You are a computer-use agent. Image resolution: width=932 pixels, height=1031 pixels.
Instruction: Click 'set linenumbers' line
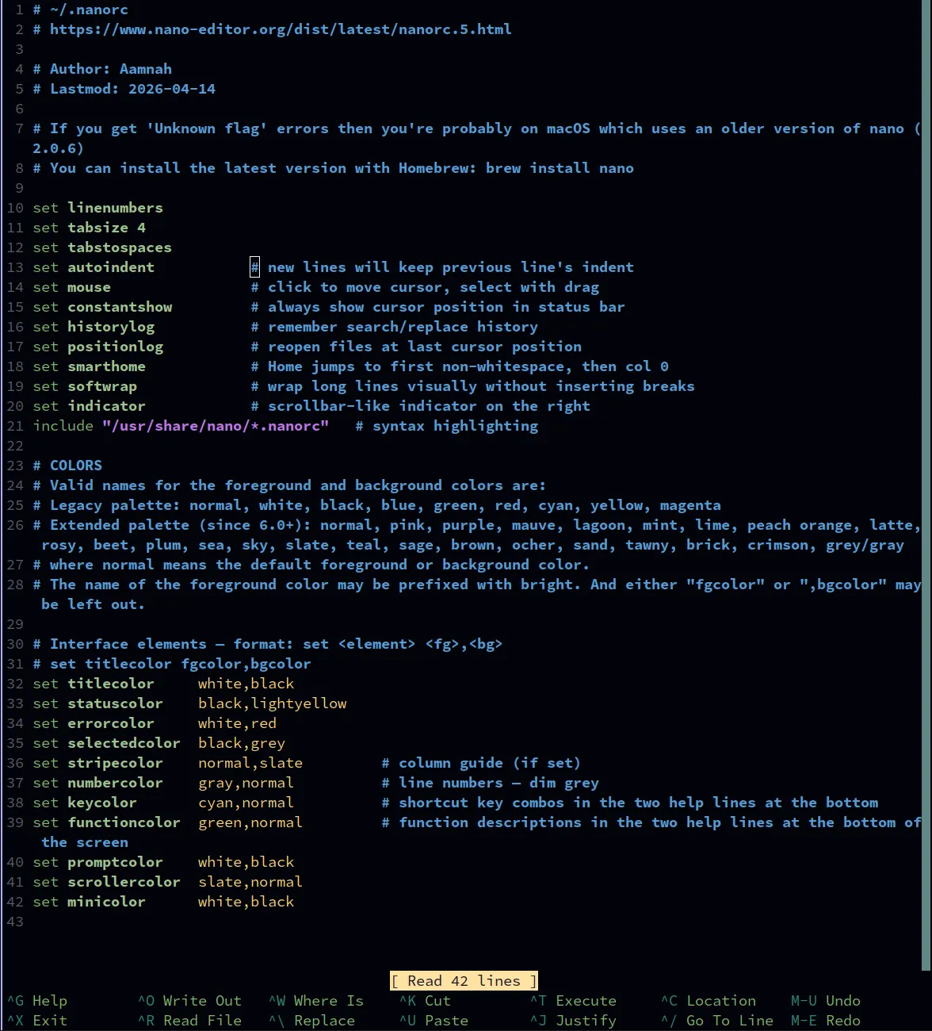coord(98,208)
